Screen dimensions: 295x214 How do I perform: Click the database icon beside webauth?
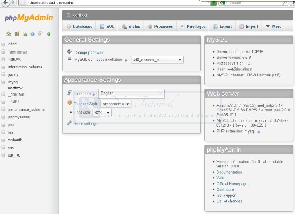(x=3, y=140)
